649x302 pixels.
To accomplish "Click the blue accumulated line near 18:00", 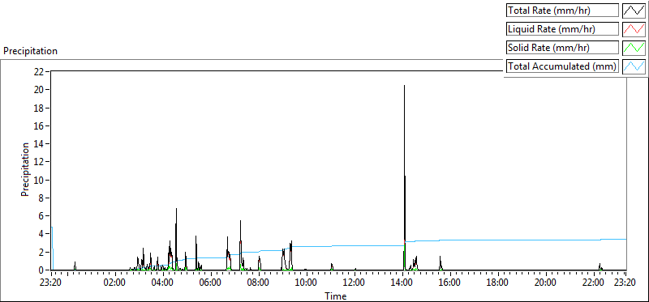I will (x=497, y=240).
